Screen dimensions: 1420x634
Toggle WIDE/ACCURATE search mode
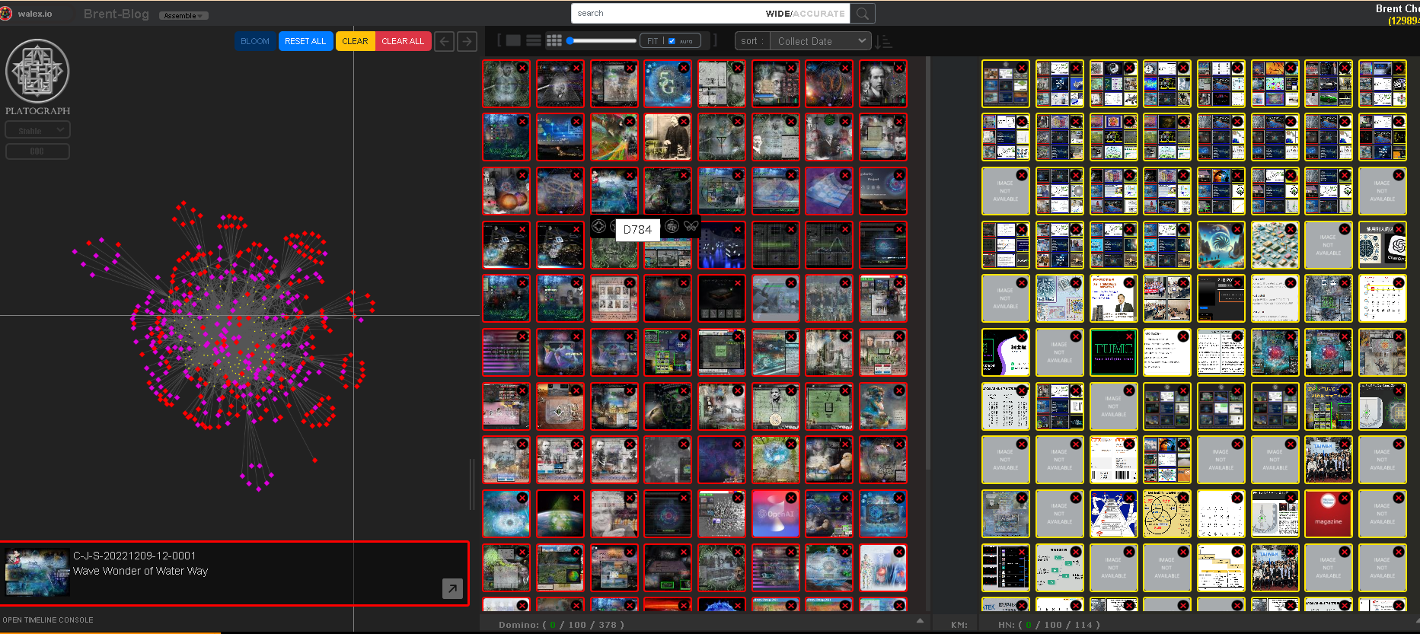pyautogui.click(x=805, y=14)
